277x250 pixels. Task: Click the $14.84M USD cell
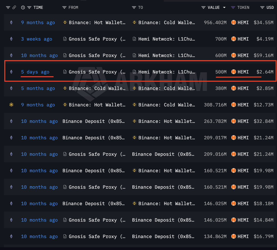[x=264, y=220]
